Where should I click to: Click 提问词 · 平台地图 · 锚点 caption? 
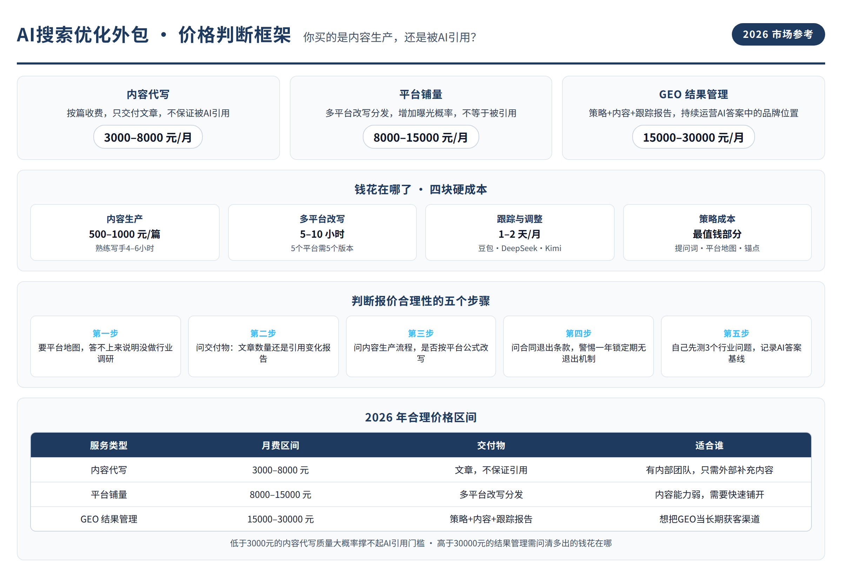717,248
